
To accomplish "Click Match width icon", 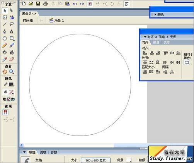I will 145,72.
